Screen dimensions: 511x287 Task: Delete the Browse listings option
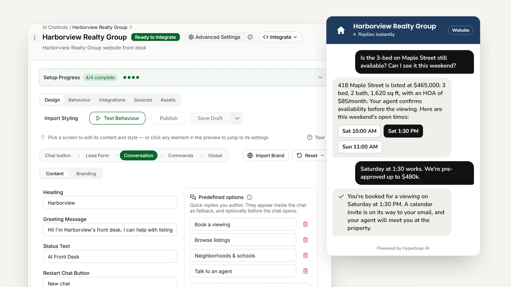[x=305, y=240]
